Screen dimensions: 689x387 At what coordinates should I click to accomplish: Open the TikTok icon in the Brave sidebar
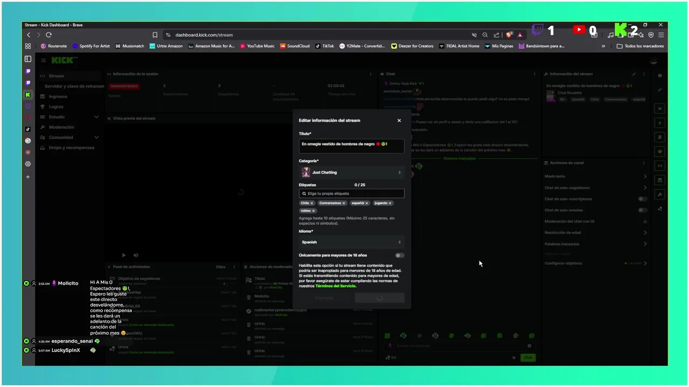(28, 129)
